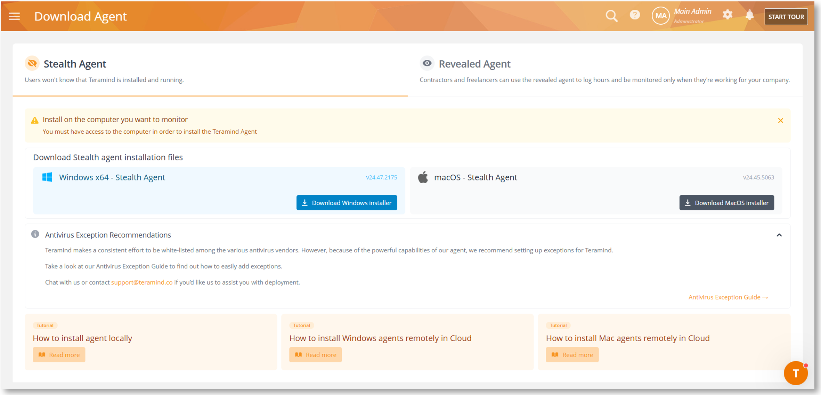Screen dimensions: 821x395
Task: Click the support@teramind.co email link
Action: 142,282
